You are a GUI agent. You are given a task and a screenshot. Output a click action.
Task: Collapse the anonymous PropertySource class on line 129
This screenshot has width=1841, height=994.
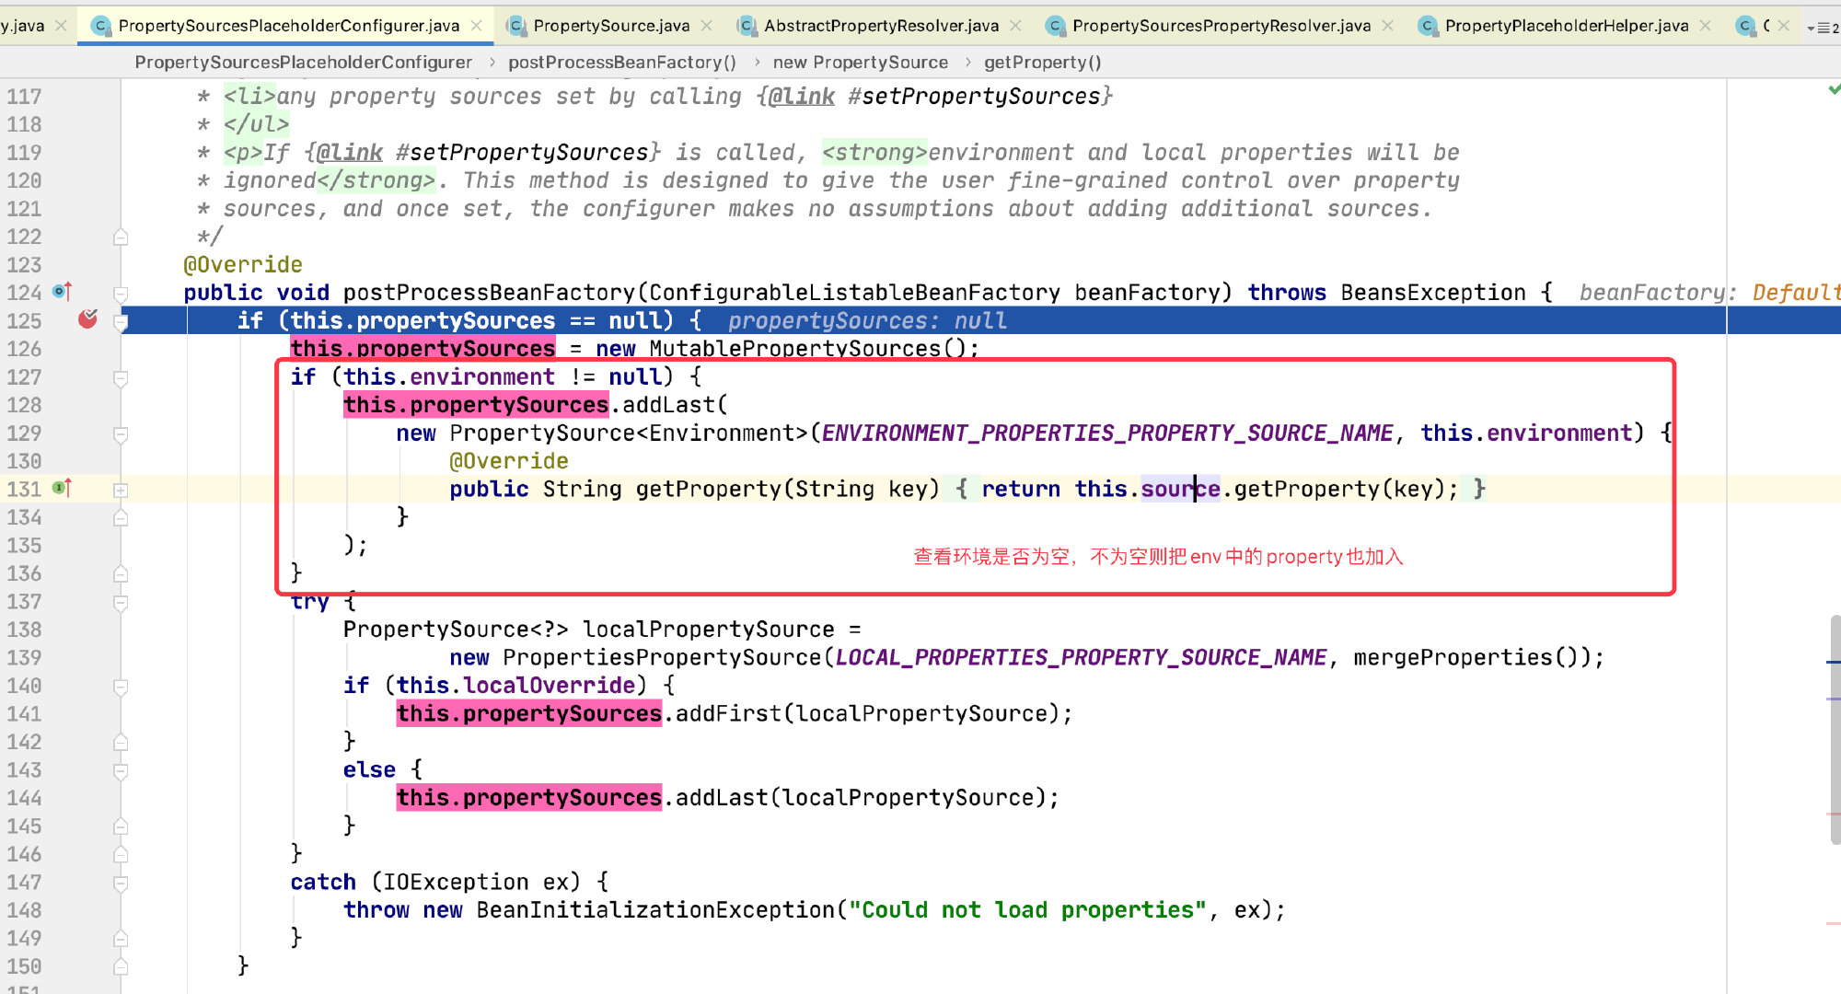point(121,434)
